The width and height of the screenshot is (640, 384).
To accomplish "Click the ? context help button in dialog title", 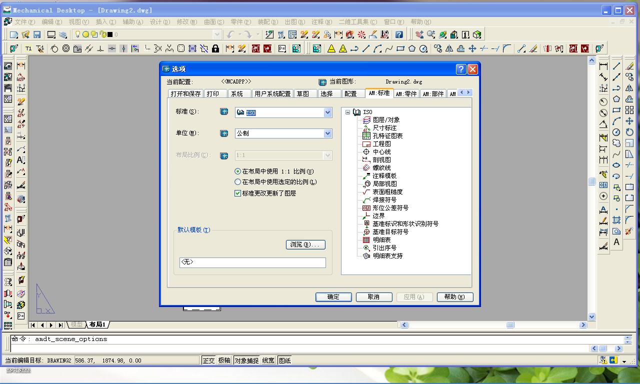I will pyautogui.click(x=461, y=69).
